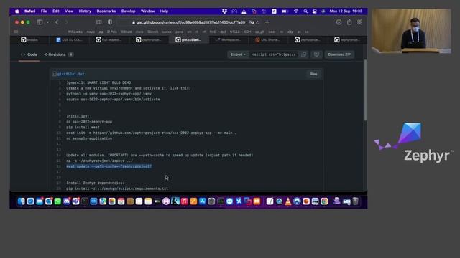Open a new tab with the plus icon
460x258 pixels.
point(267,22)
